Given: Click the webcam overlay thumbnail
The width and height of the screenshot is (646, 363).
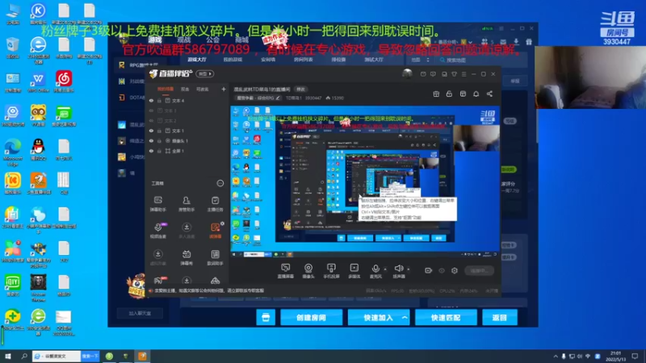Looking at the screenshot, I should [590, 77].
